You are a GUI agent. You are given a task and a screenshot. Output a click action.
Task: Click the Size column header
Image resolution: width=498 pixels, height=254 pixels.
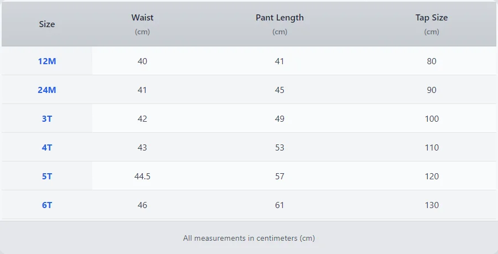47,24
